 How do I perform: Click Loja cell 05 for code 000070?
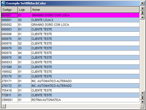[24, 57]
